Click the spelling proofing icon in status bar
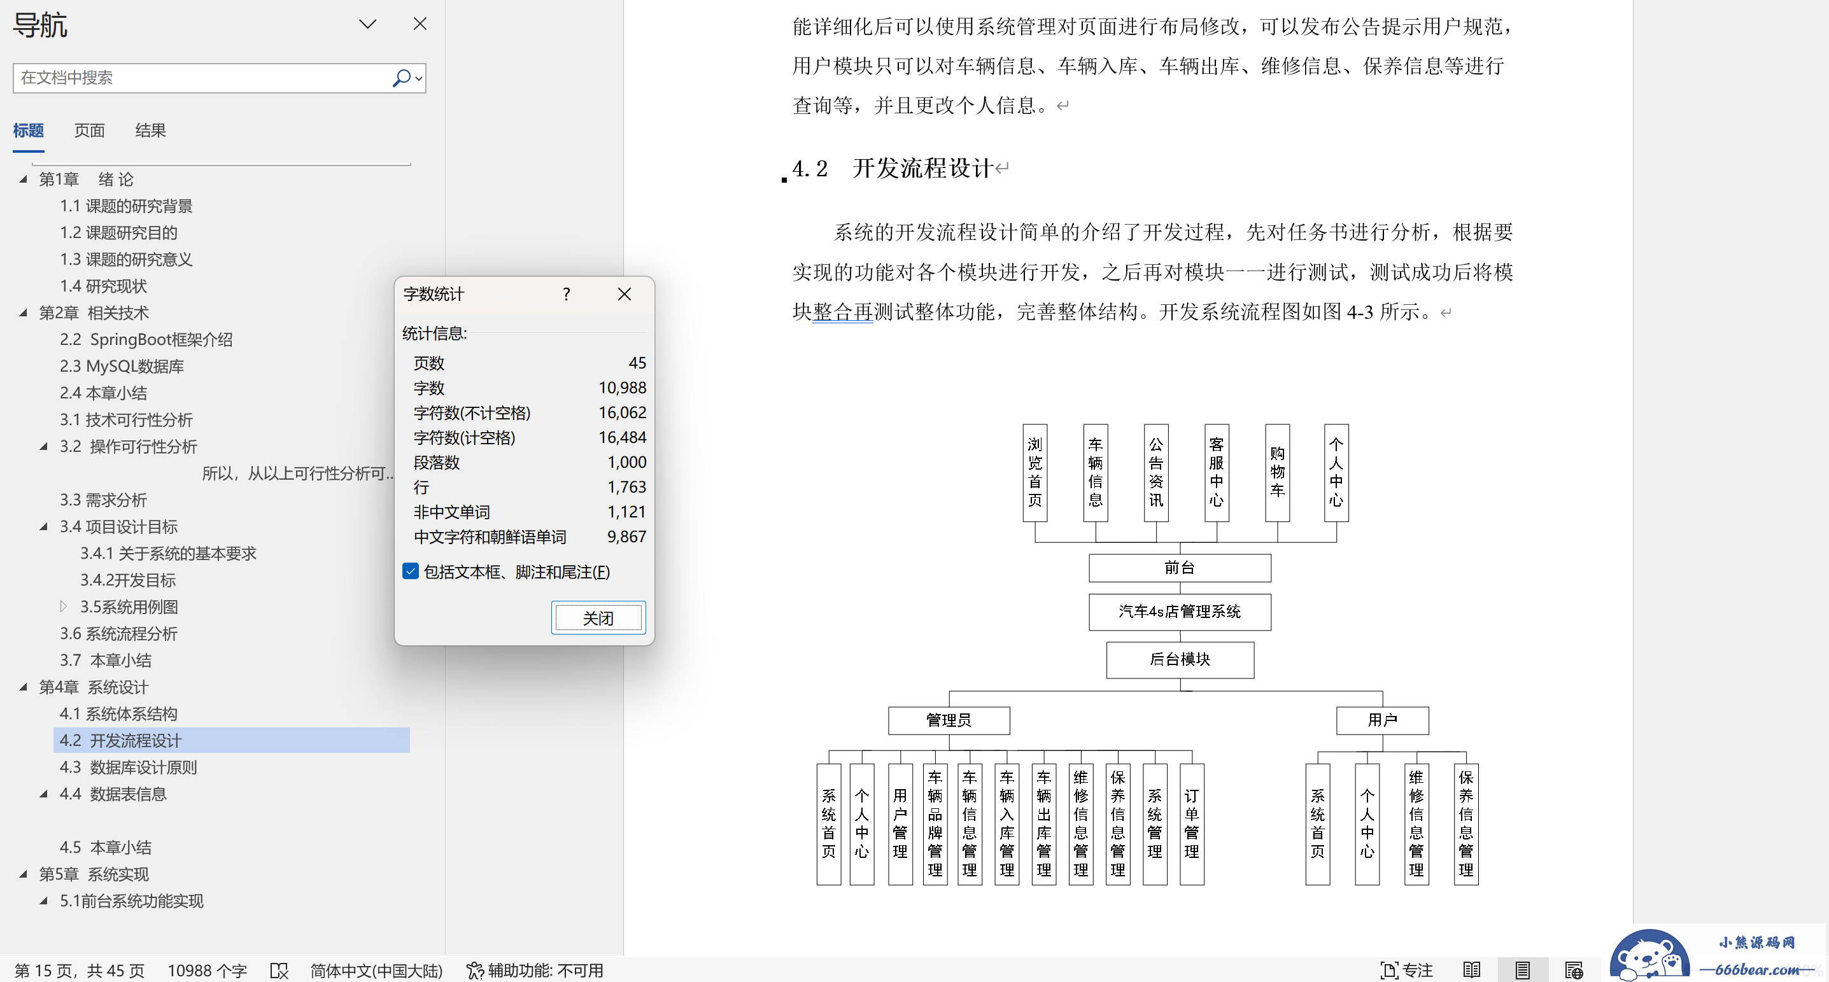This screenshot has height=982, width=1829. (279, 970)
